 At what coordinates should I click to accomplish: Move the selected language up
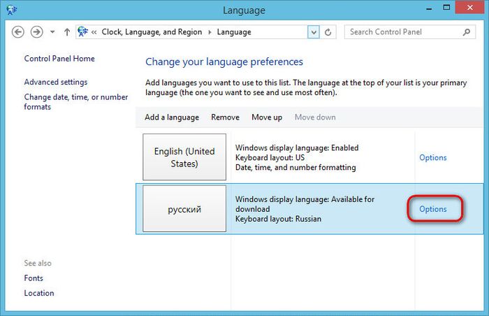(x=267, y=117)
